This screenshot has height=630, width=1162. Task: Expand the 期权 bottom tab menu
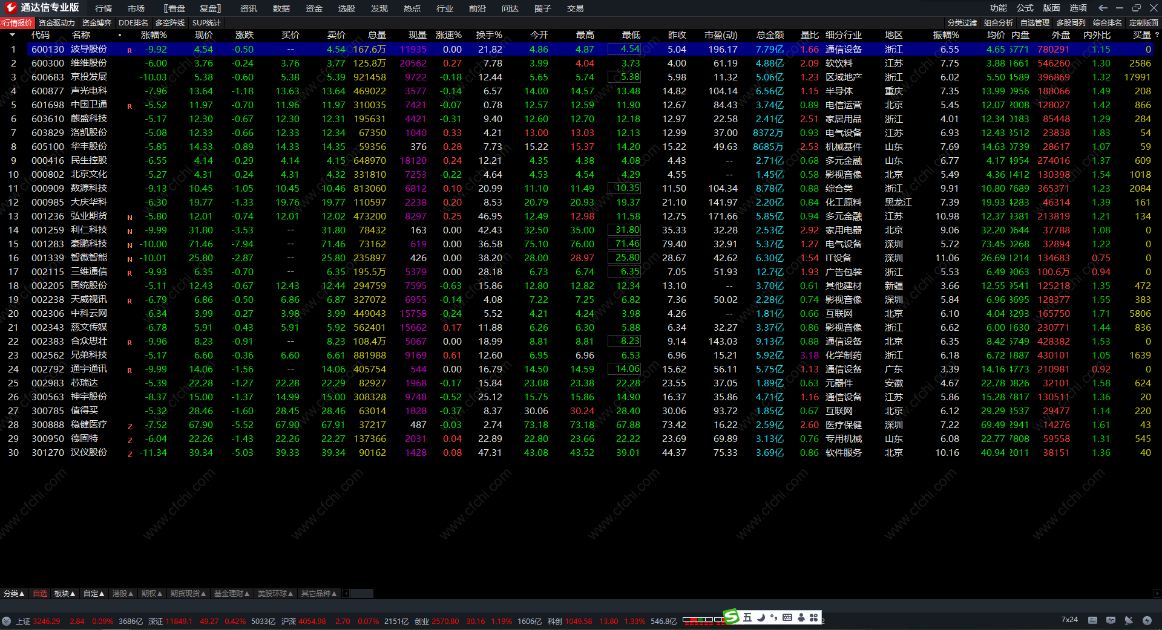coord(152,594)
